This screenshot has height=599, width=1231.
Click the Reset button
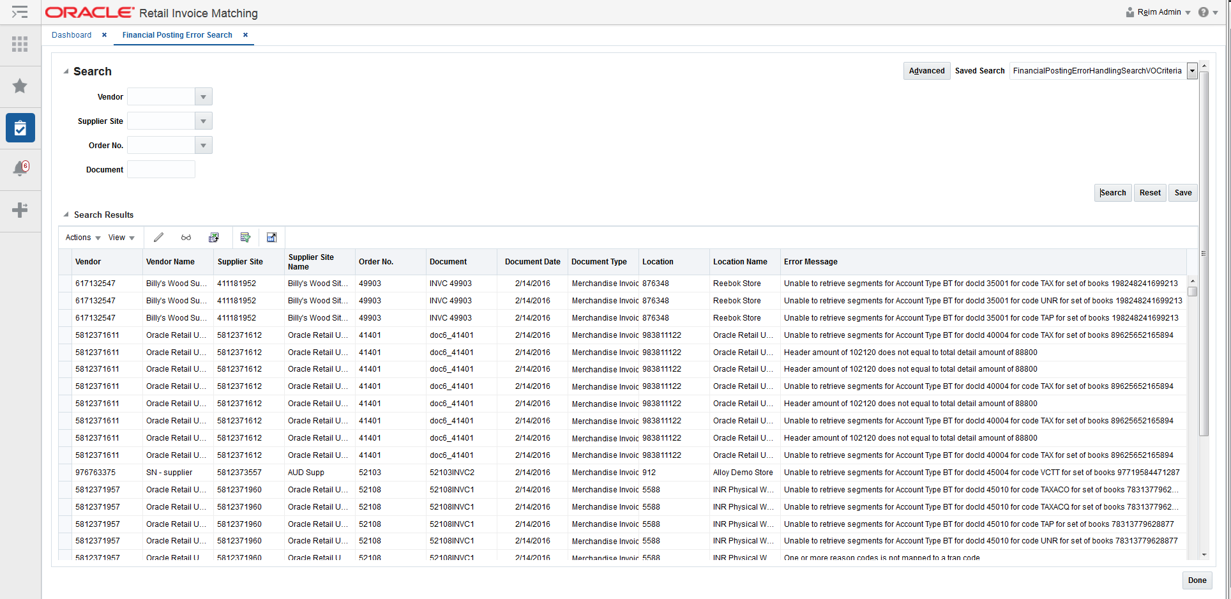point(1149,192)
